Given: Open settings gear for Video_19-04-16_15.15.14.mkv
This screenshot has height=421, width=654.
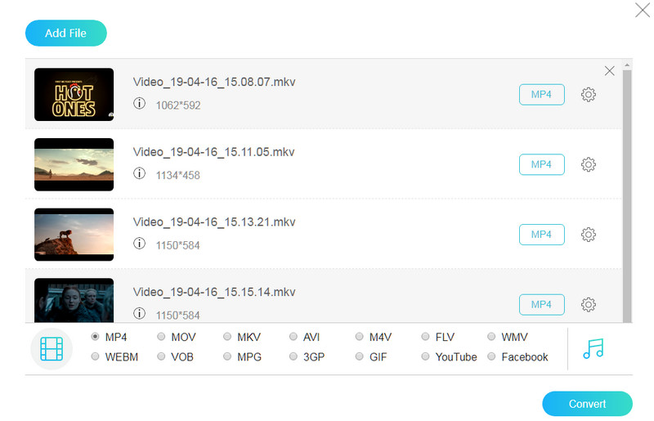Looking at the screenshot, I should coord(588,305).
